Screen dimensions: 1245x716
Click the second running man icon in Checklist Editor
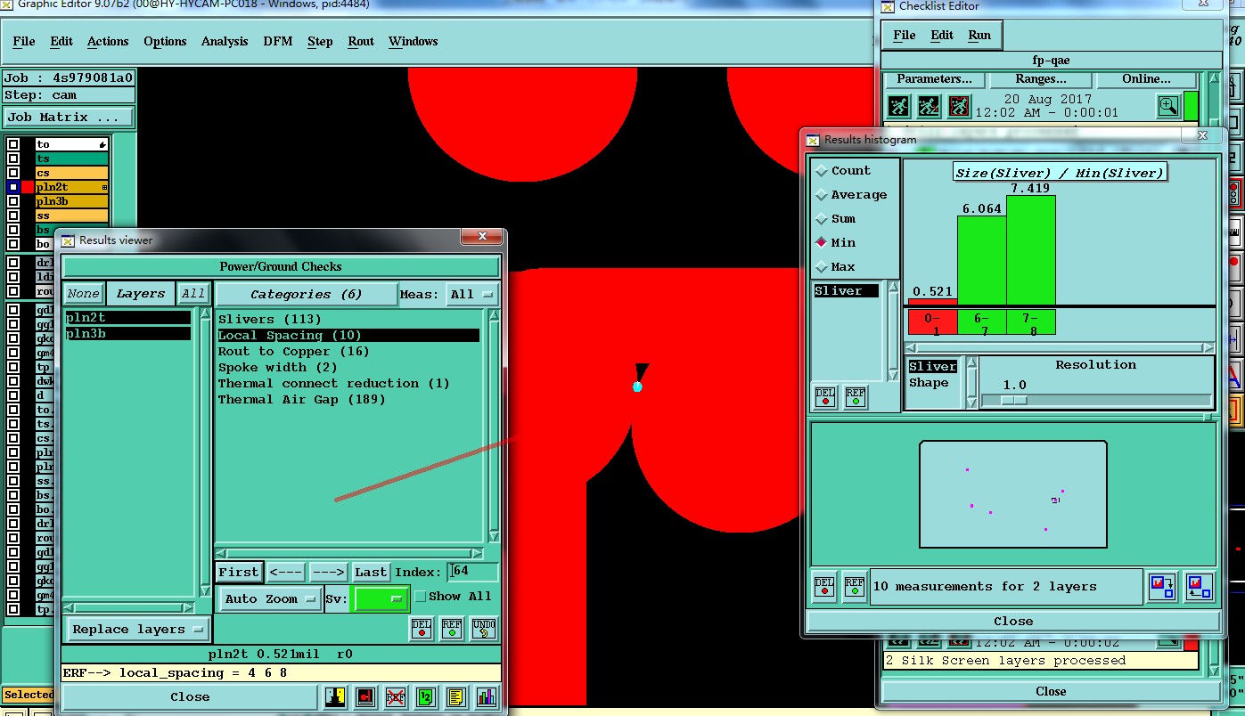coord(929,107)
